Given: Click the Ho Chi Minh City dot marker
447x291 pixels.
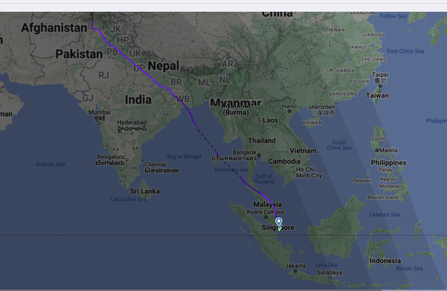Looking at the screenshot, I should coord(294,172).
